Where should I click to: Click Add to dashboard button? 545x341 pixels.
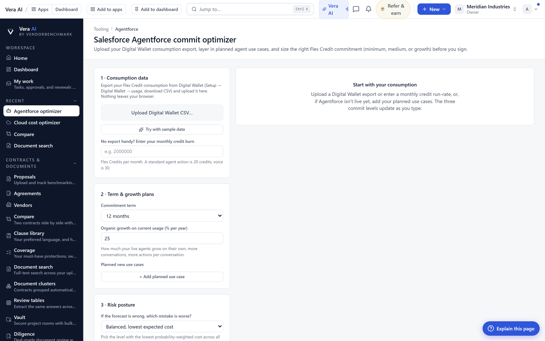pos(156,9)
